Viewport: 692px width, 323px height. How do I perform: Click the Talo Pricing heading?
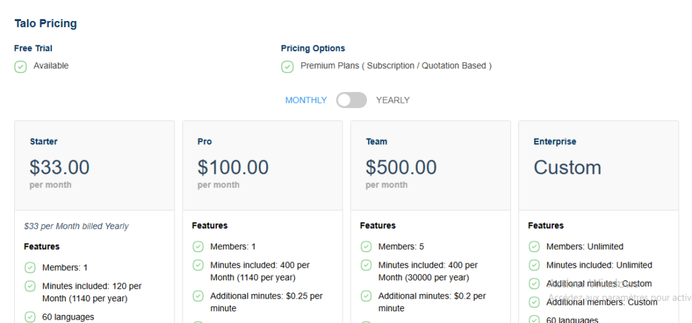click(46, 24)
